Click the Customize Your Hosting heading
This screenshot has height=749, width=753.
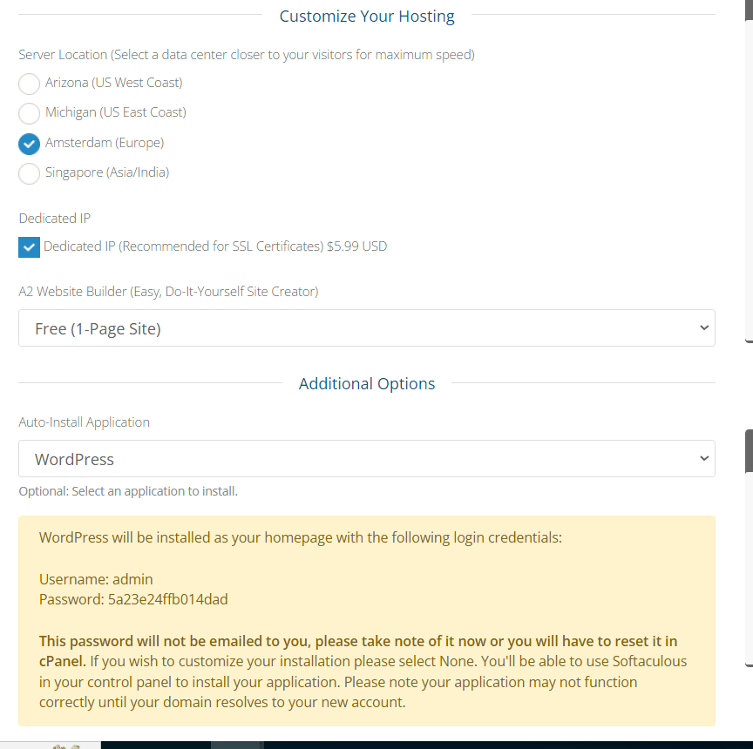tap(366, 16)
